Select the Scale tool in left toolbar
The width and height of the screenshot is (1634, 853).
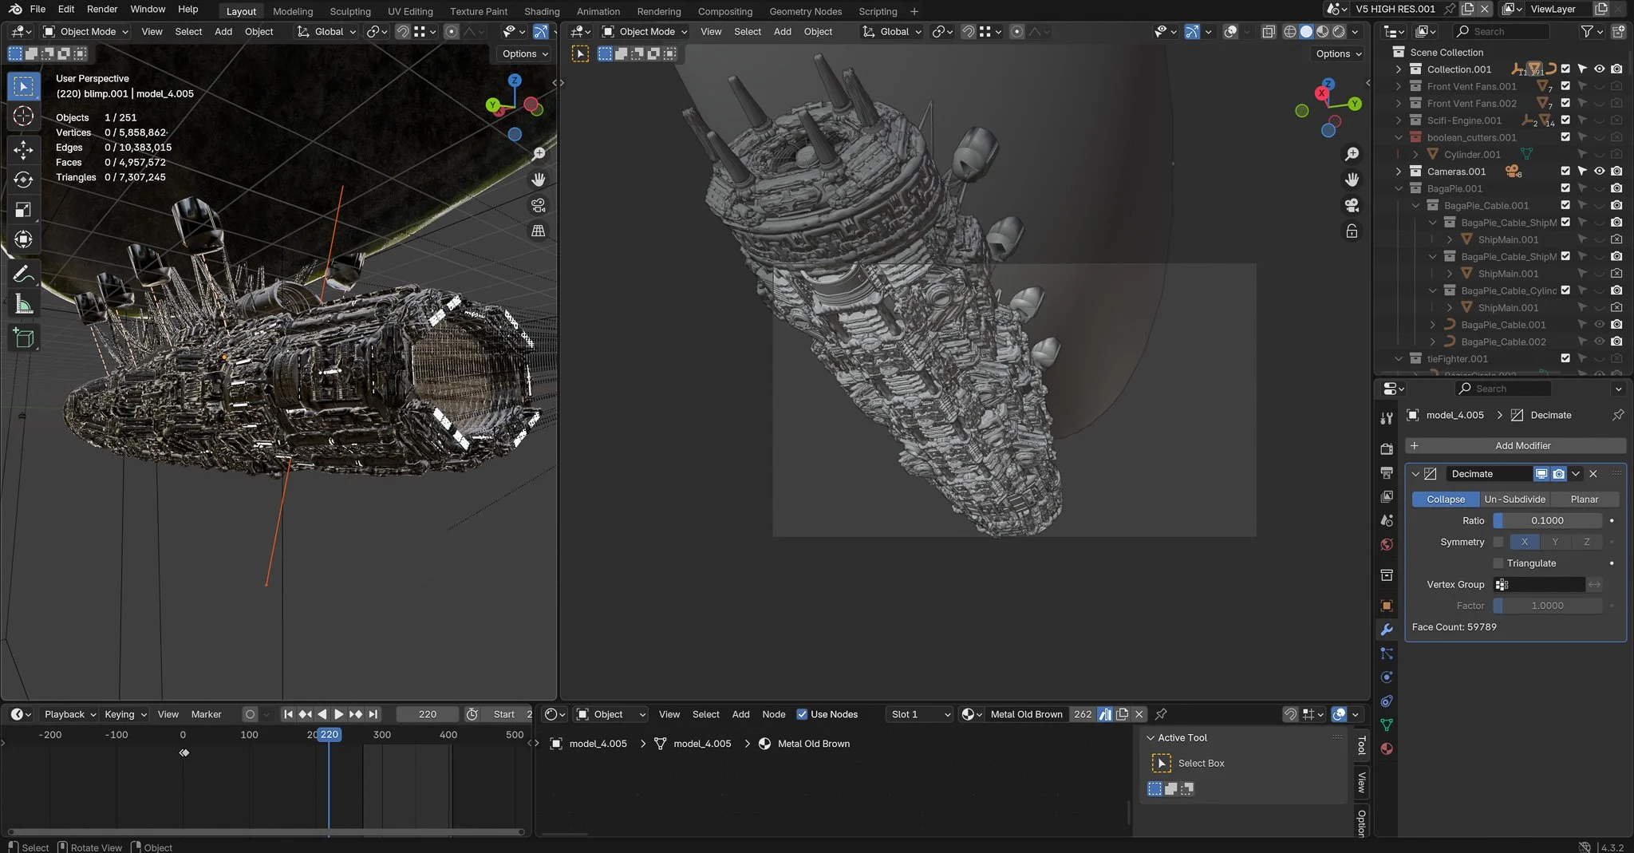(x=23, y=210)
